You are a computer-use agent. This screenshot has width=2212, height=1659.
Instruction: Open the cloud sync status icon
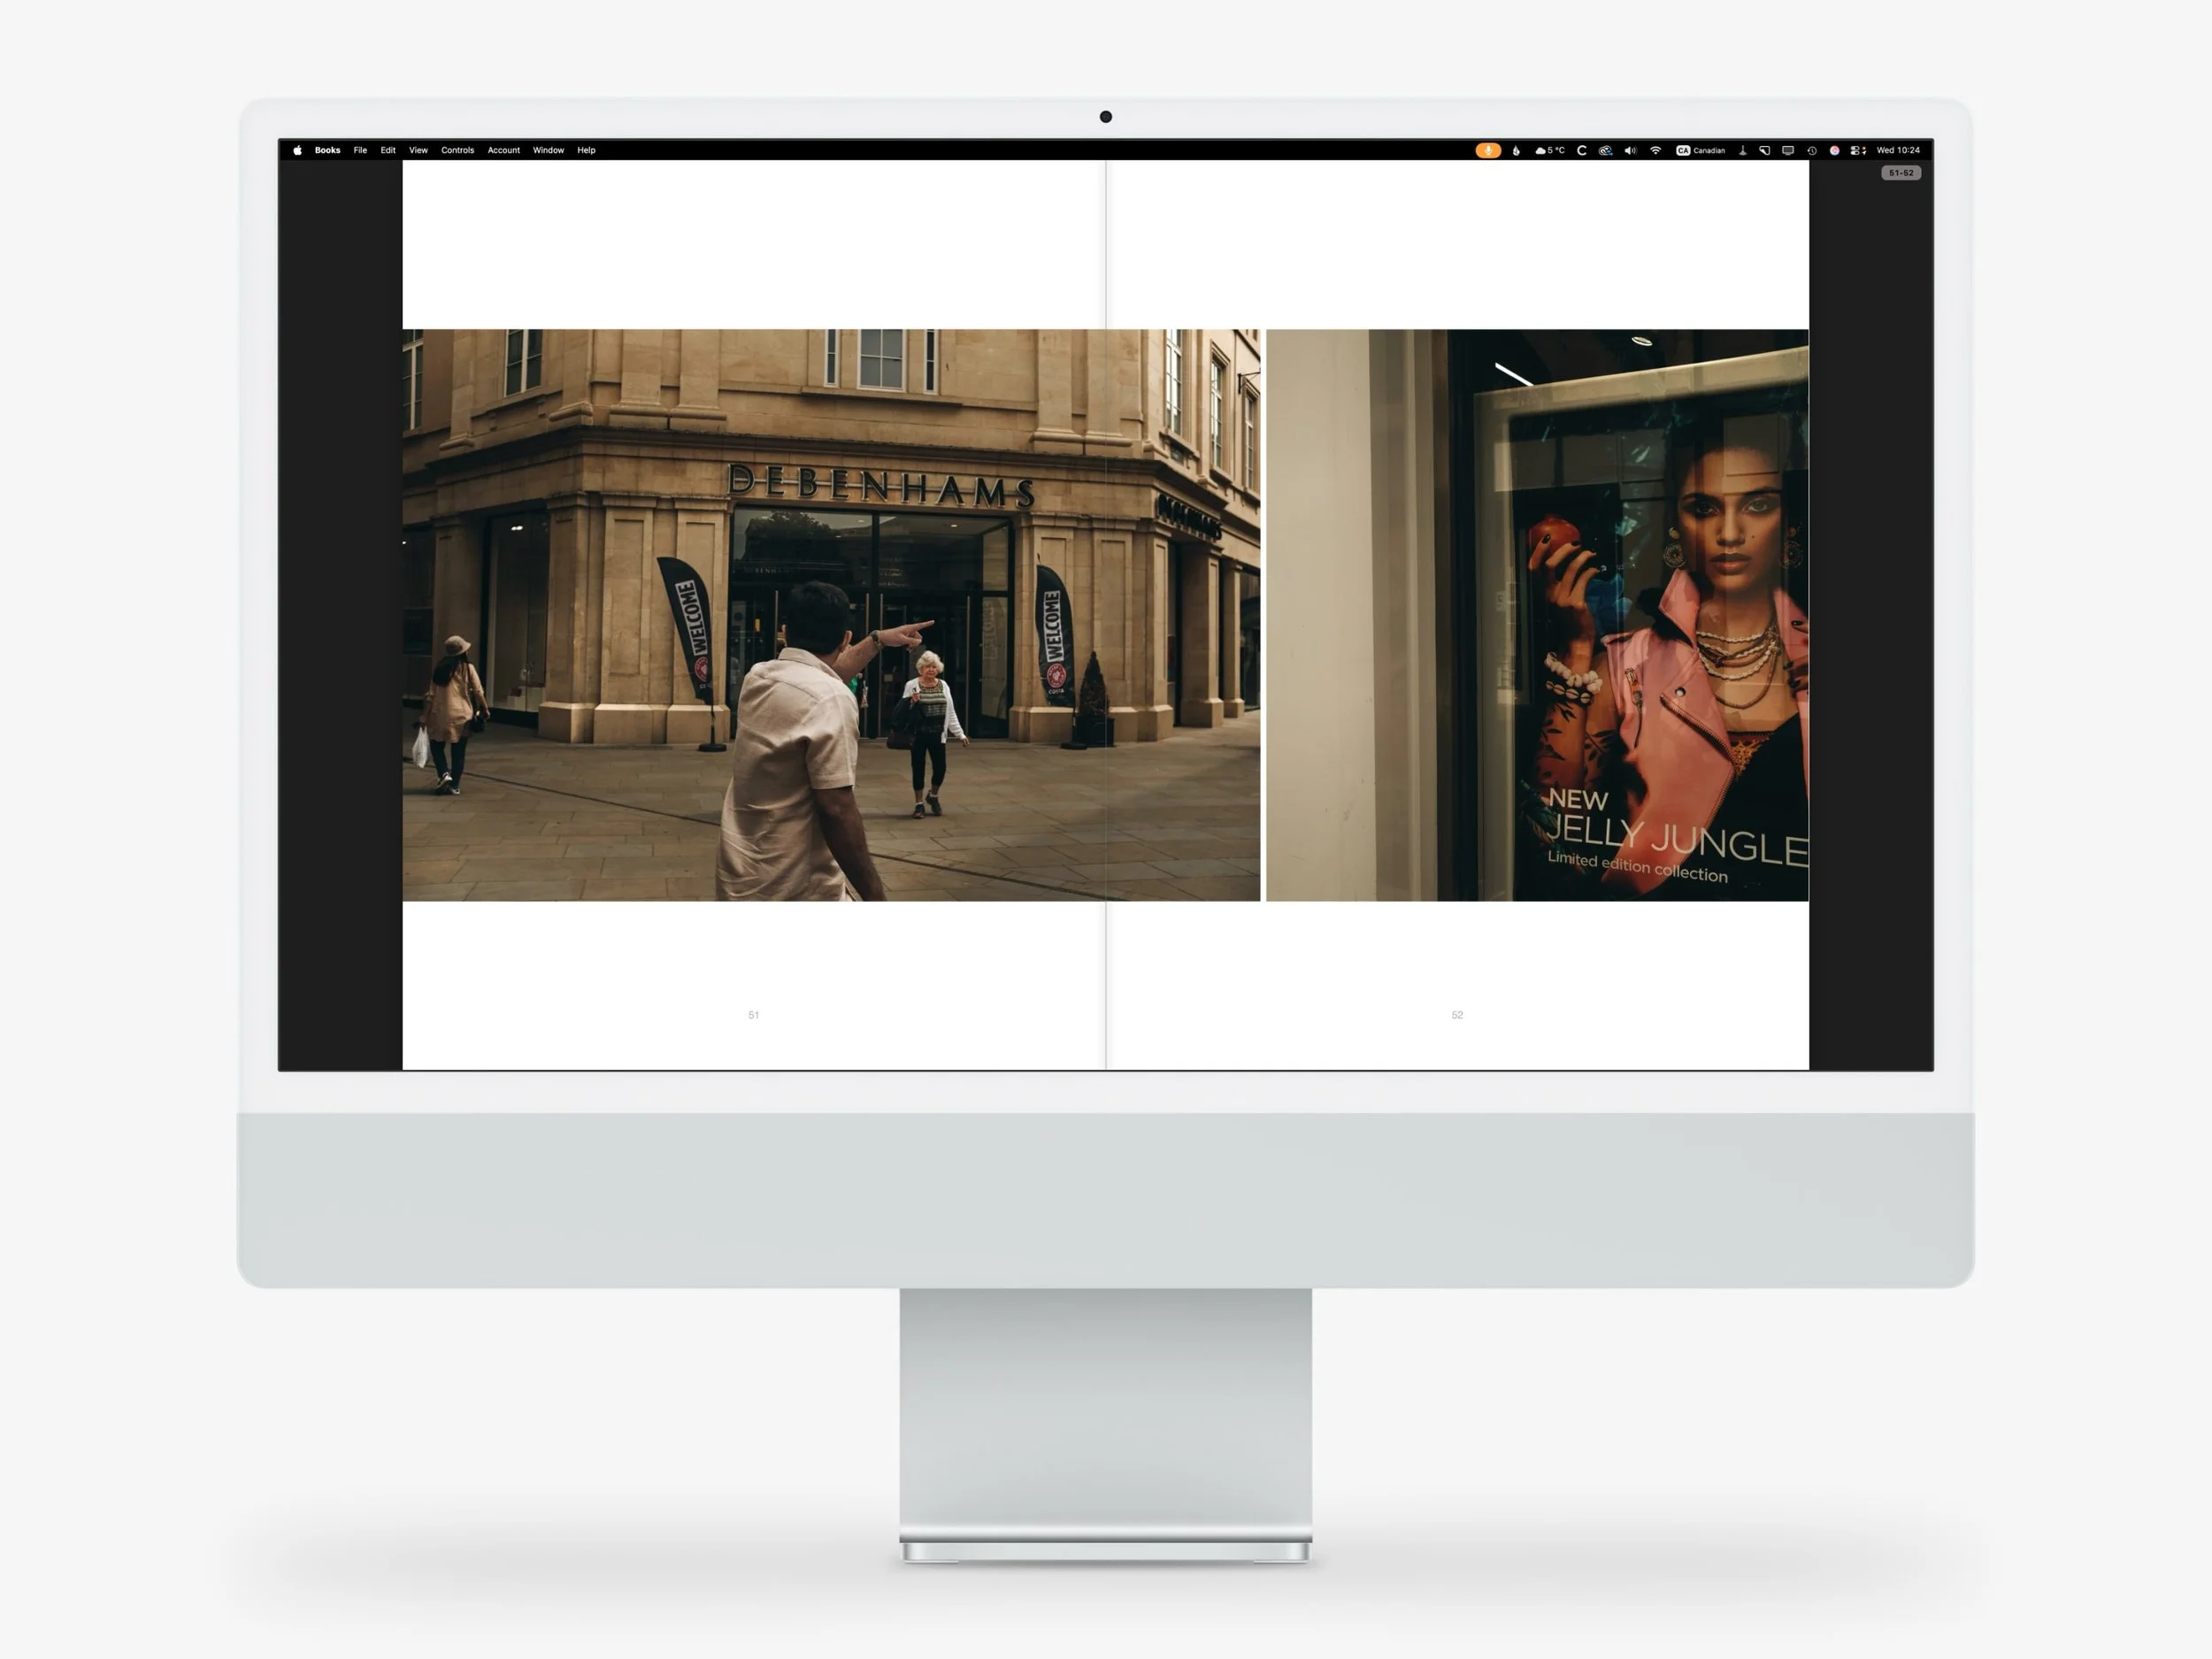[1605, 150]
